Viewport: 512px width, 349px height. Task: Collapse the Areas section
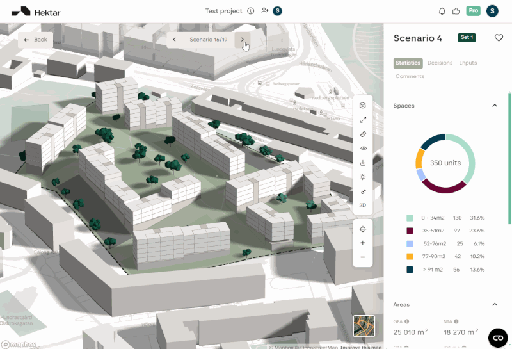click(495, 305)
